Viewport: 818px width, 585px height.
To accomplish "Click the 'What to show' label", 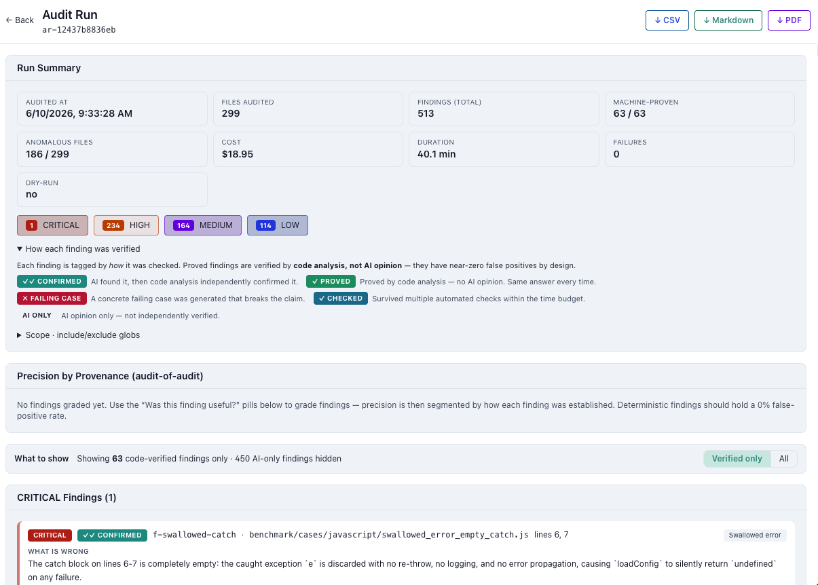I will click(x=41, y=459).
